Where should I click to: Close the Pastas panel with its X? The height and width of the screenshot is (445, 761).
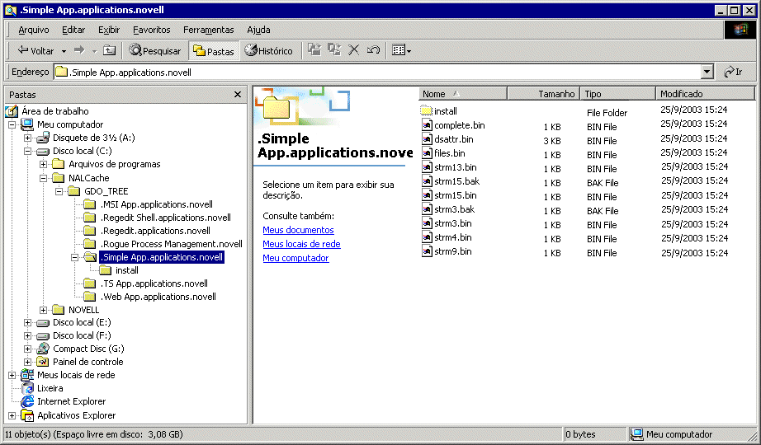[x=238, y=95]
